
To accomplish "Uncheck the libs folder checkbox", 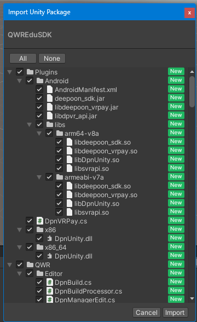I will pyautogui.click(x=39, y=124).
